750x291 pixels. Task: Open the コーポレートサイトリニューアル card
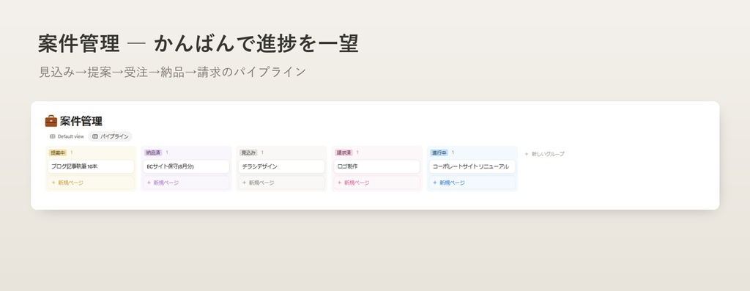pos(472,166)
